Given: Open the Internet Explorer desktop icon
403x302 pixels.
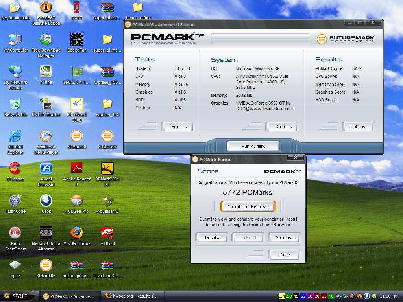Looking at the screenshot, I should [x=15, y=142].
